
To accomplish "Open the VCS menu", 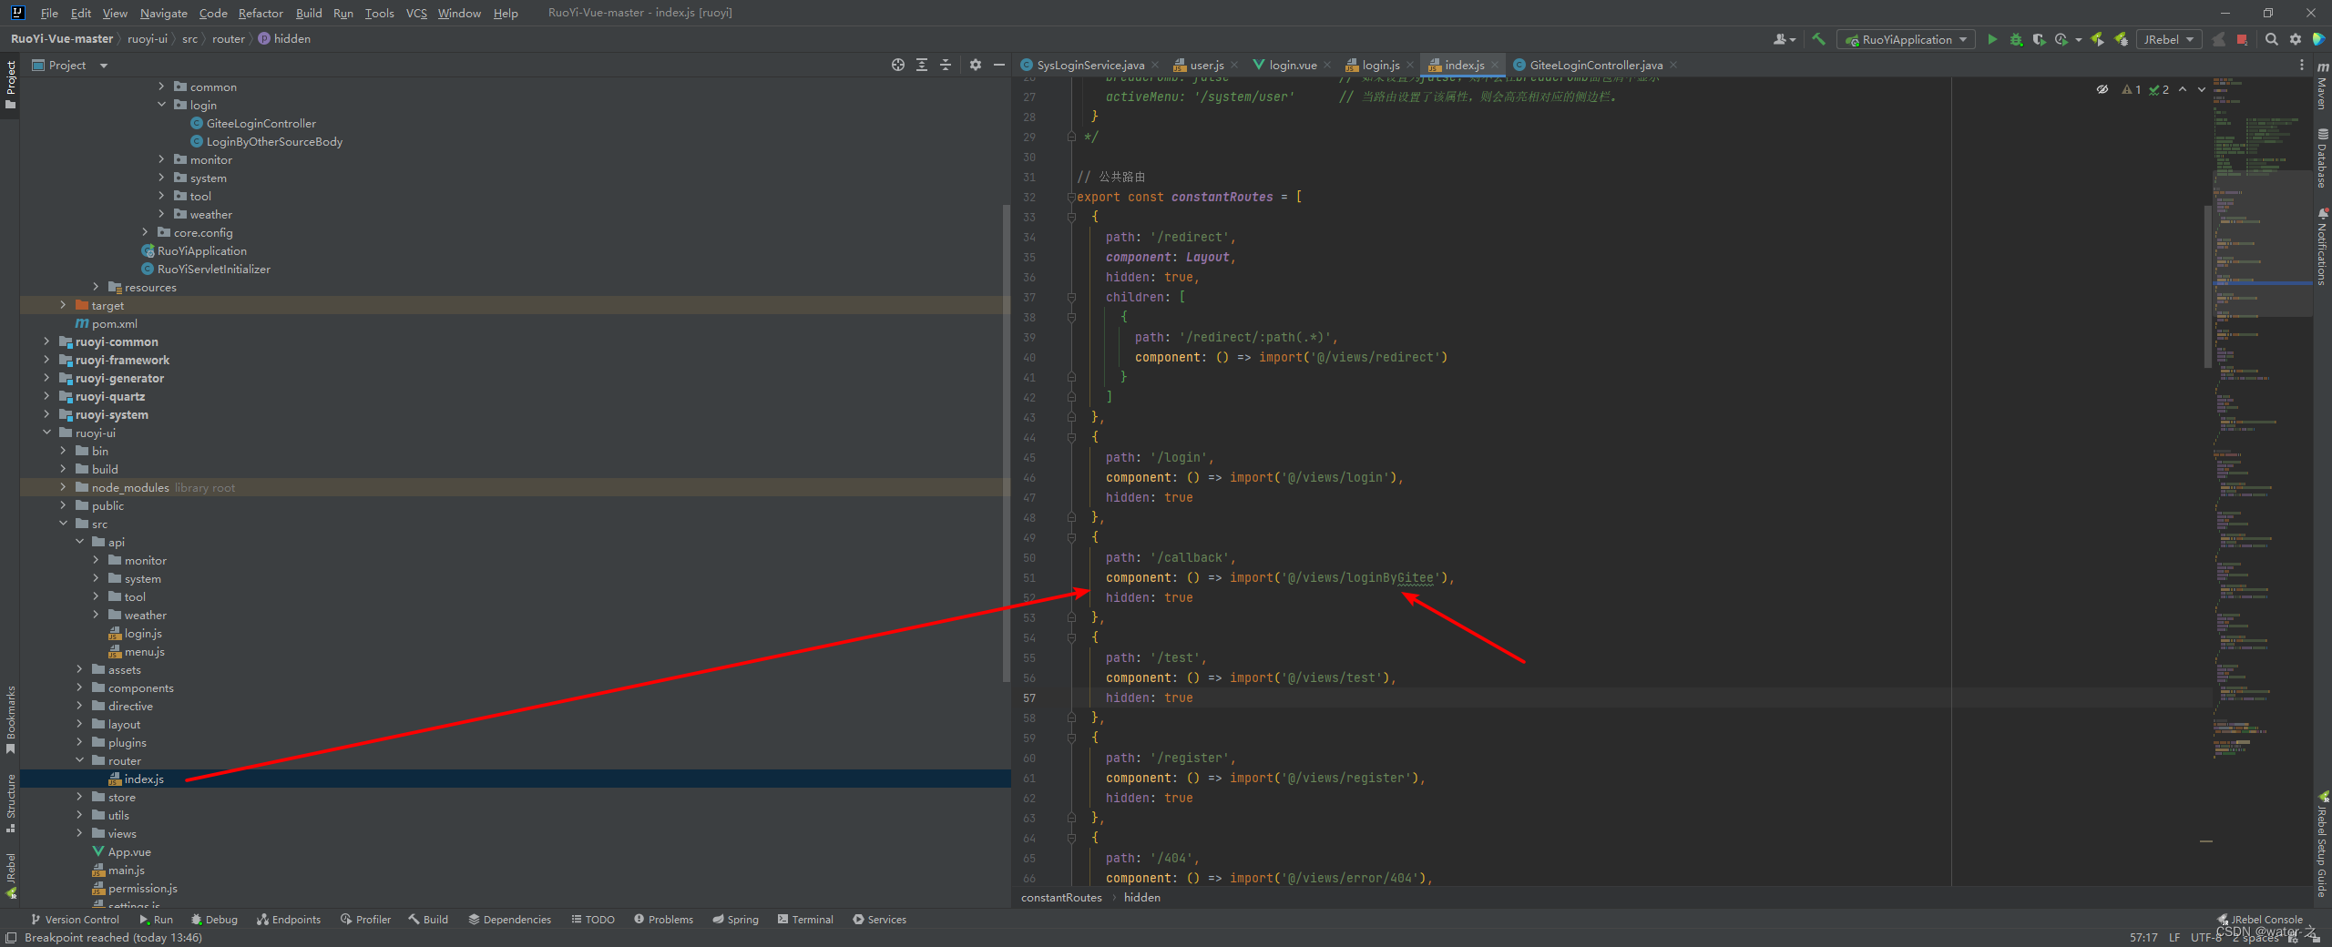I will [416, 13].
